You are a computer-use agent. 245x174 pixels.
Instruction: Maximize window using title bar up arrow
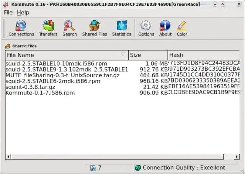[x=223, y=4]
